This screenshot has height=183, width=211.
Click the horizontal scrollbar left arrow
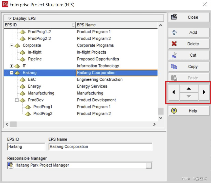click(7, 124)
